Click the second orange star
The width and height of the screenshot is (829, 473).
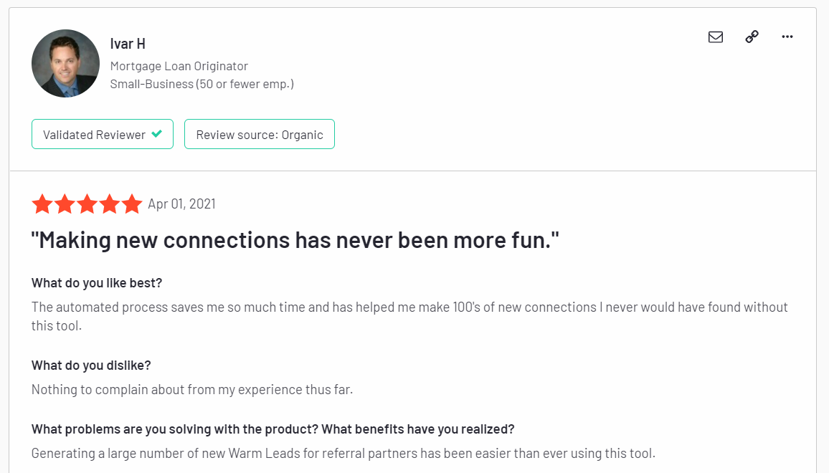pyautogui.click(x=65, y=204)
